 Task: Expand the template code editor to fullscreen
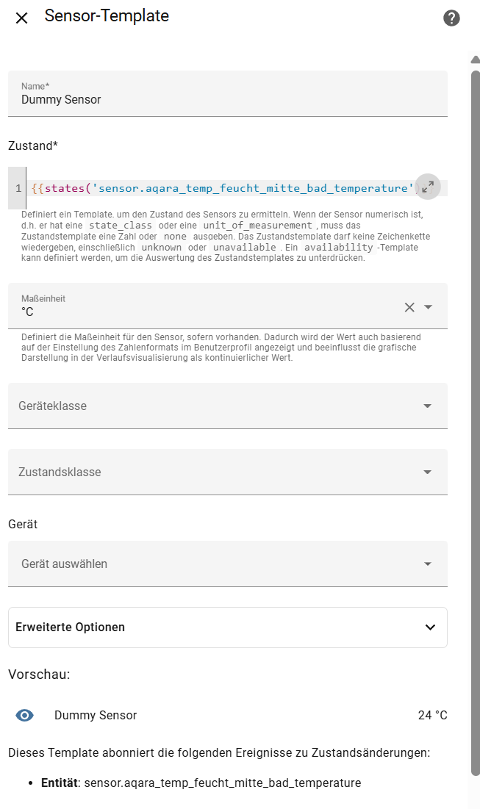click(x=428, y=187)
